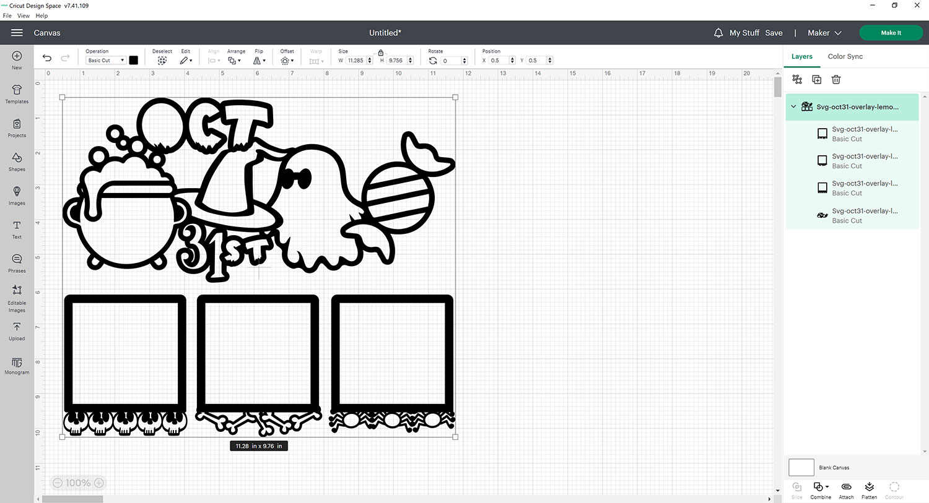Open the Templates panel from the sidebar
The width and height of the screenshot is (929, 503).
[x=17, y=94]
